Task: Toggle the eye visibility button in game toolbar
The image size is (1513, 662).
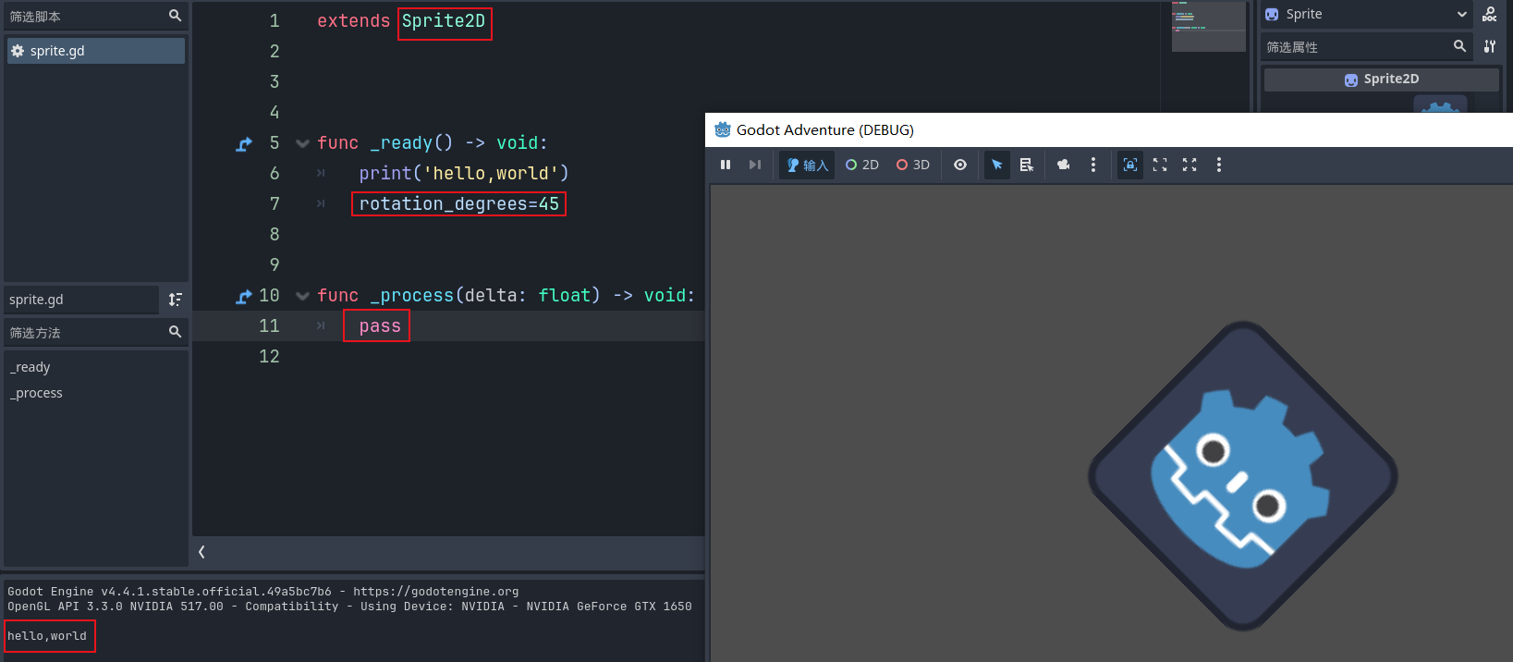Action: [960, 165]
